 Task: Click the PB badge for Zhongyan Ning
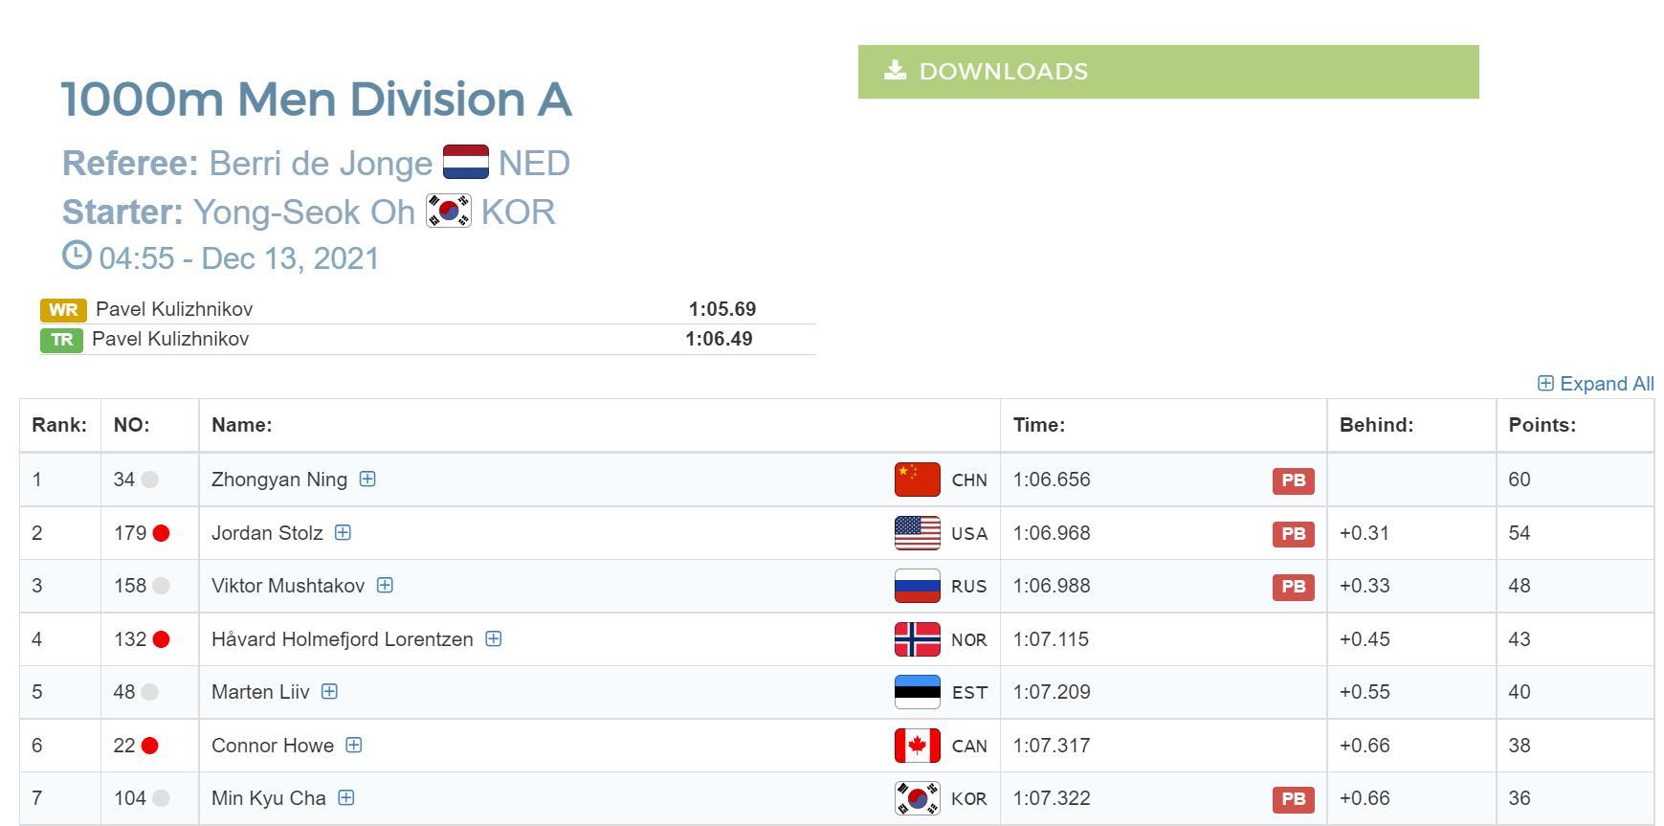(x=1293, y=480)
